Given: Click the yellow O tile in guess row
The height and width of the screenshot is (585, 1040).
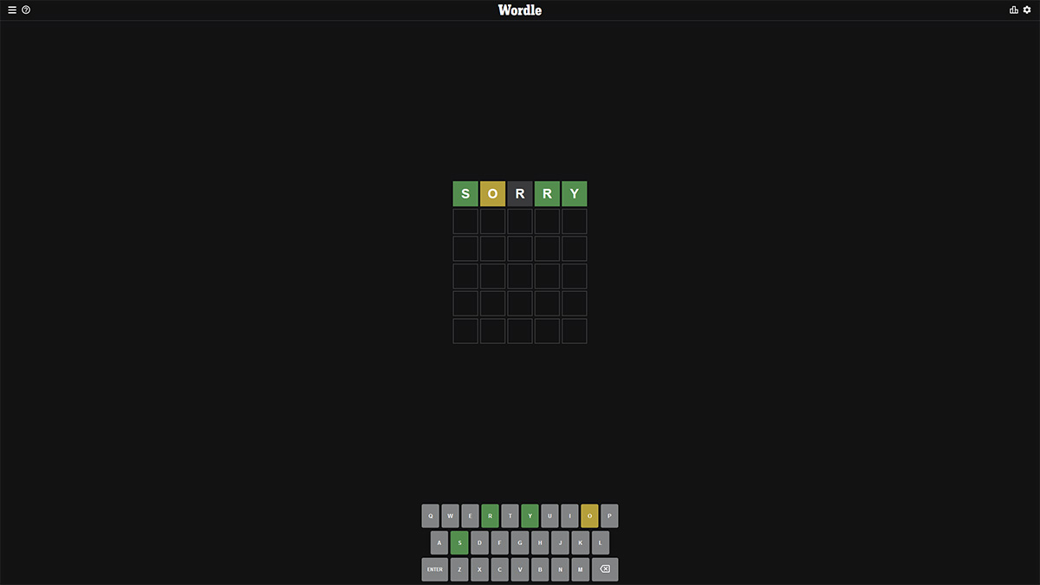Looking at the screenshot, I should 492,194.
